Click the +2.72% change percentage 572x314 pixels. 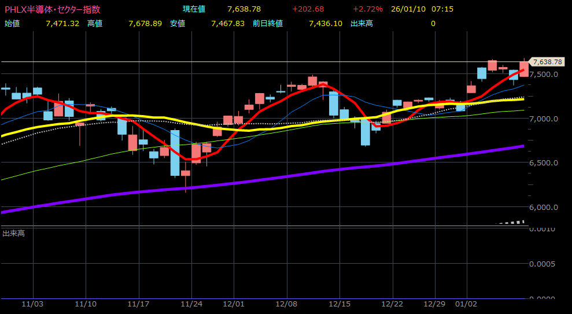(367, 9)
